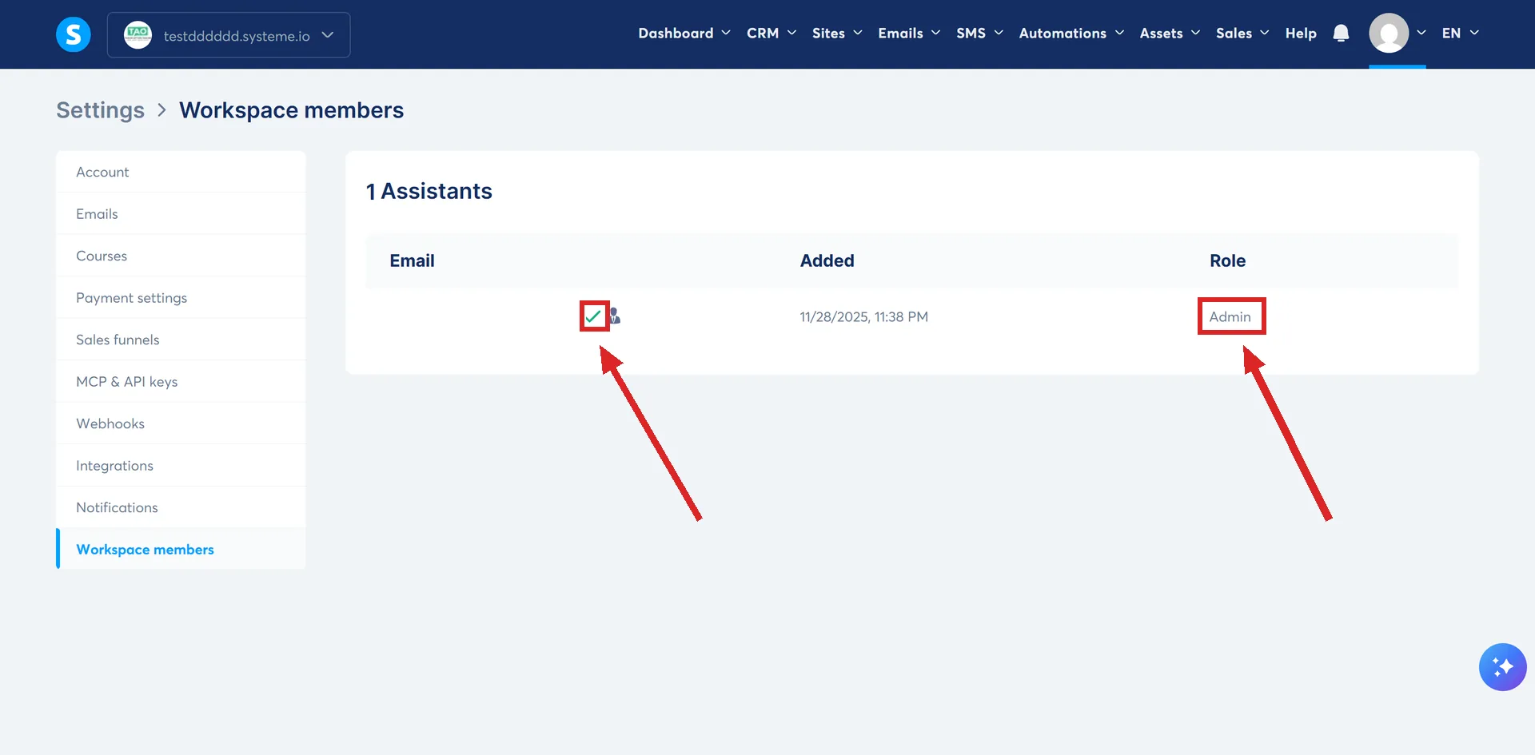Screen dimensions: 1535x755
Task: Click the Added column header
Action: click(x=827, y=260)
